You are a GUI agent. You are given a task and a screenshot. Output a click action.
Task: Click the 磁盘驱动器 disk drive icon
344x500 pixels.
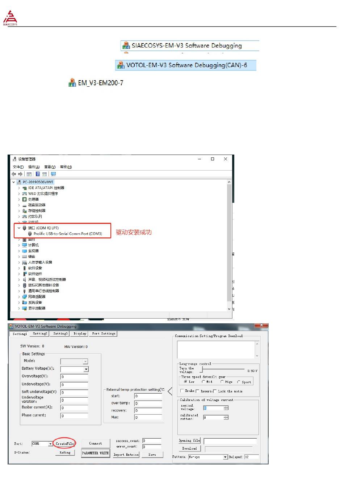click(x=25, y=205)
